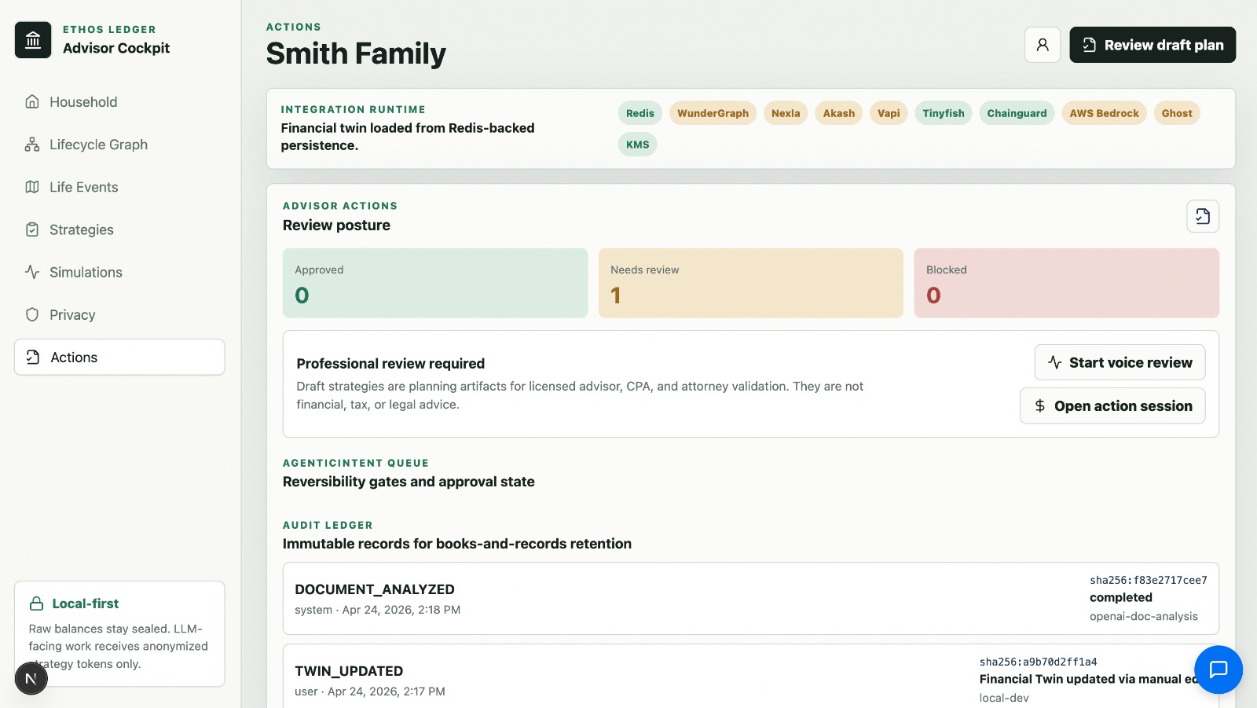This screenshot has height=708, width=1257.
Task: Select the Needs review status card
Action: [x=750, y=283]
